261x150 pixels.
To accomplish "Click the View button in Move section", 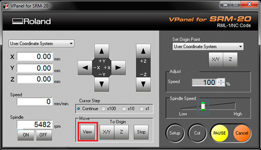I will [x=87, y=132].
